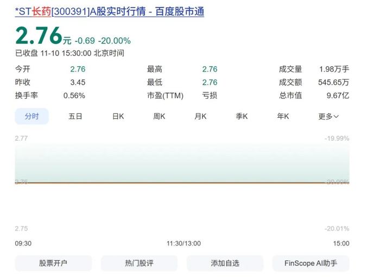This screenshot has width=380, height=277.
Task: Open 热门股评 stock comments
Action: (139, 263)
